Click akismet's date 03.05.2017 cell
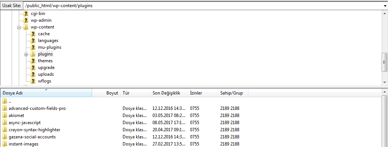Screen dimensions: 388x147 [169, 115]
